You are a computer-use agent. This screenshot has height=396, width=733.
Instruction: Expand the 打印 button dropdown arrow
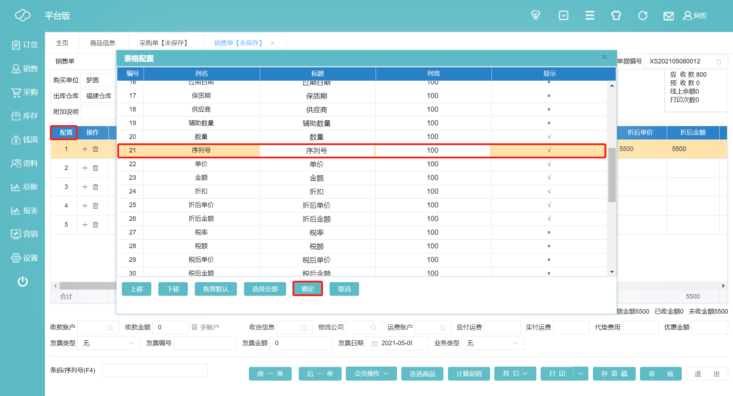click(x=581, y=374)
